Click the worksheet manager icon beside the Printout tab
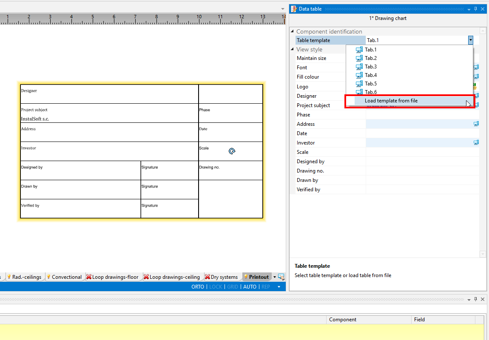 tap(281, 277)
